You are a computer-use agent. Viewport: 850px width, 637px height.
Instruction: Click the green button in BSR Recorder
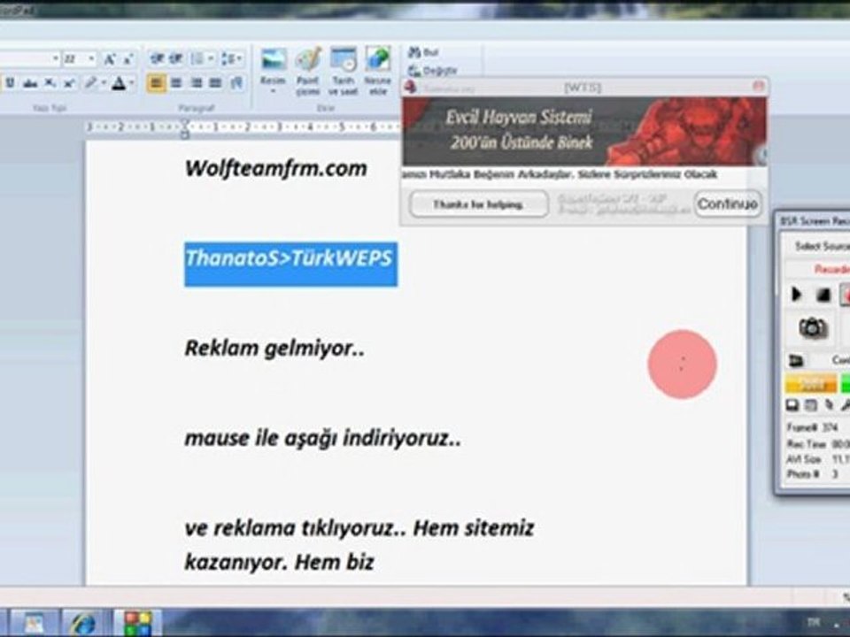click(846, 384)
